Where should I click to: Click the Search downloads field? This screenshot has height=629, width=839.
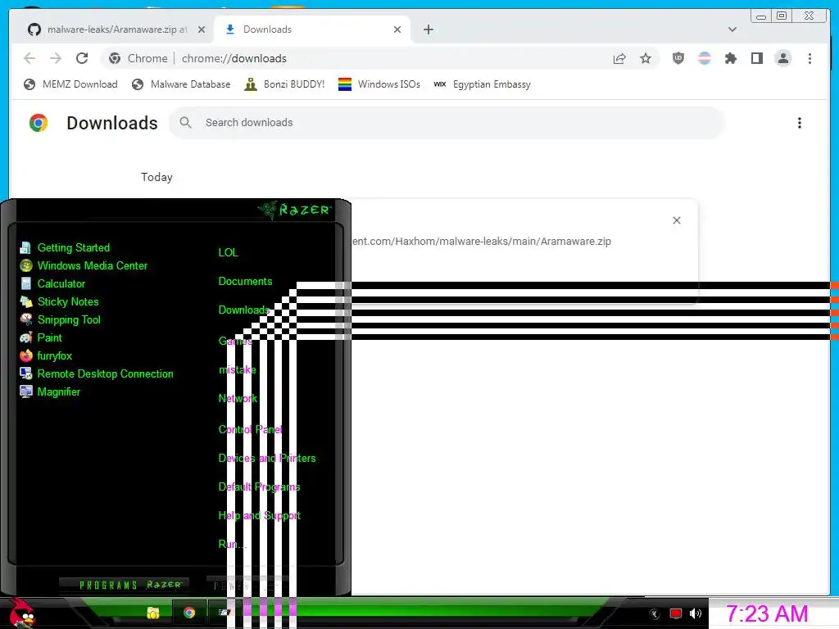(x=447, y=123)
